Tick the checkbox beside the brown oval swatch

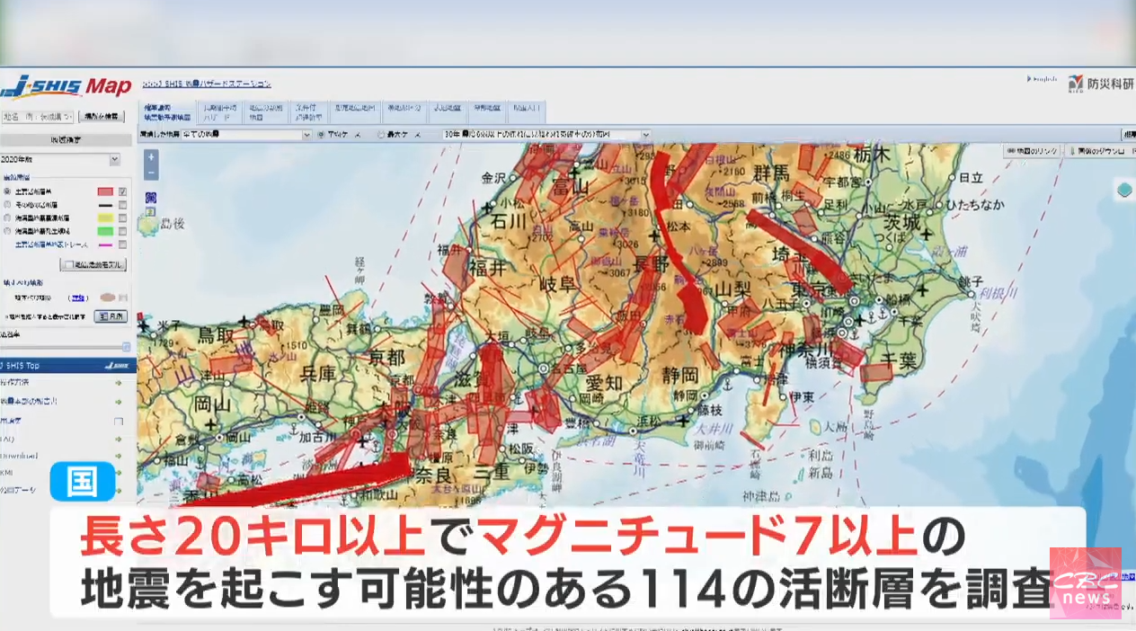(x=122, y=297)
